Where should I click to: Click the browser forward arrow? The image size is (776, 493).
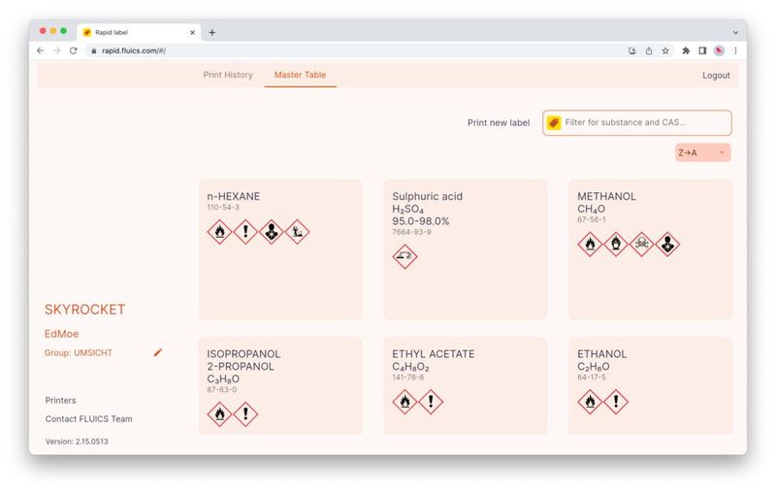pos(57,50)
